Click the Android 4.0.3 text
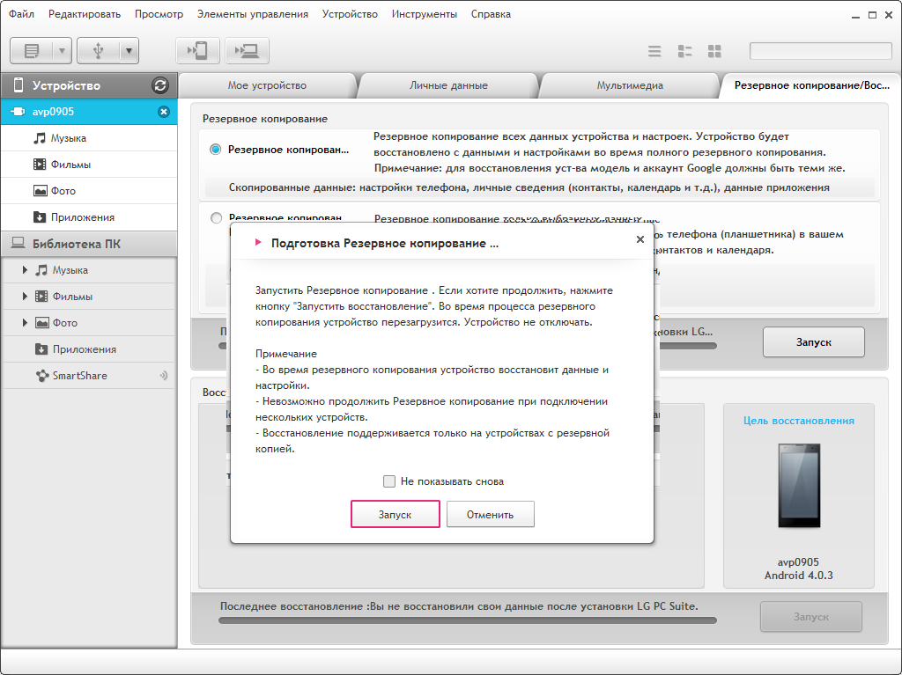The height and width of the screenshot is (675, 902). click(x=798, y=576)
